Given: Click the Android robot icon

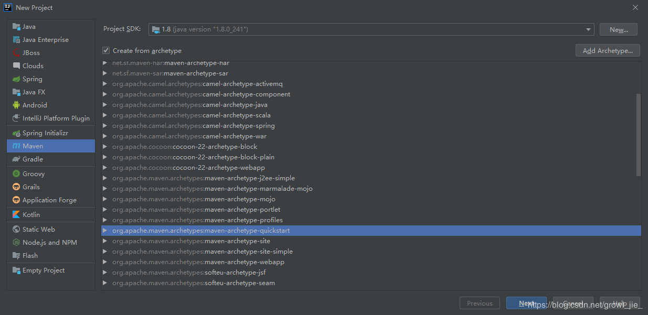Looking at the screenshot, I should pos(16,105).
